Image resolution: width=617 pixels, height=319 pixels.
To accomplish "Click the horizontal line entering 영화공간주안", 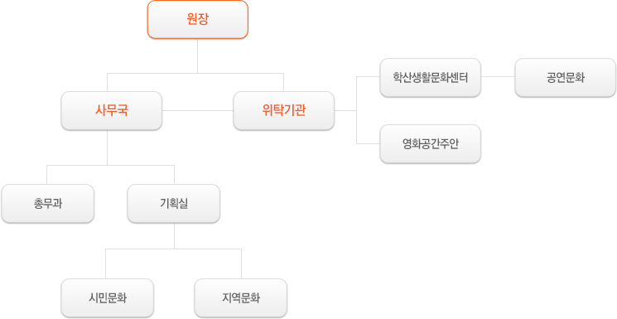I will point(368,143).
